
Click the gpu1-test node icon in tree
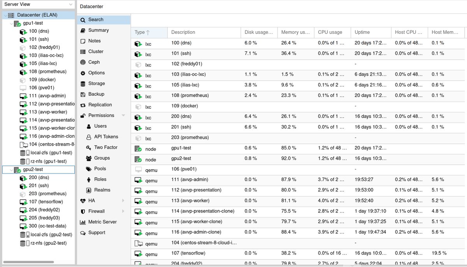(18, 23)
